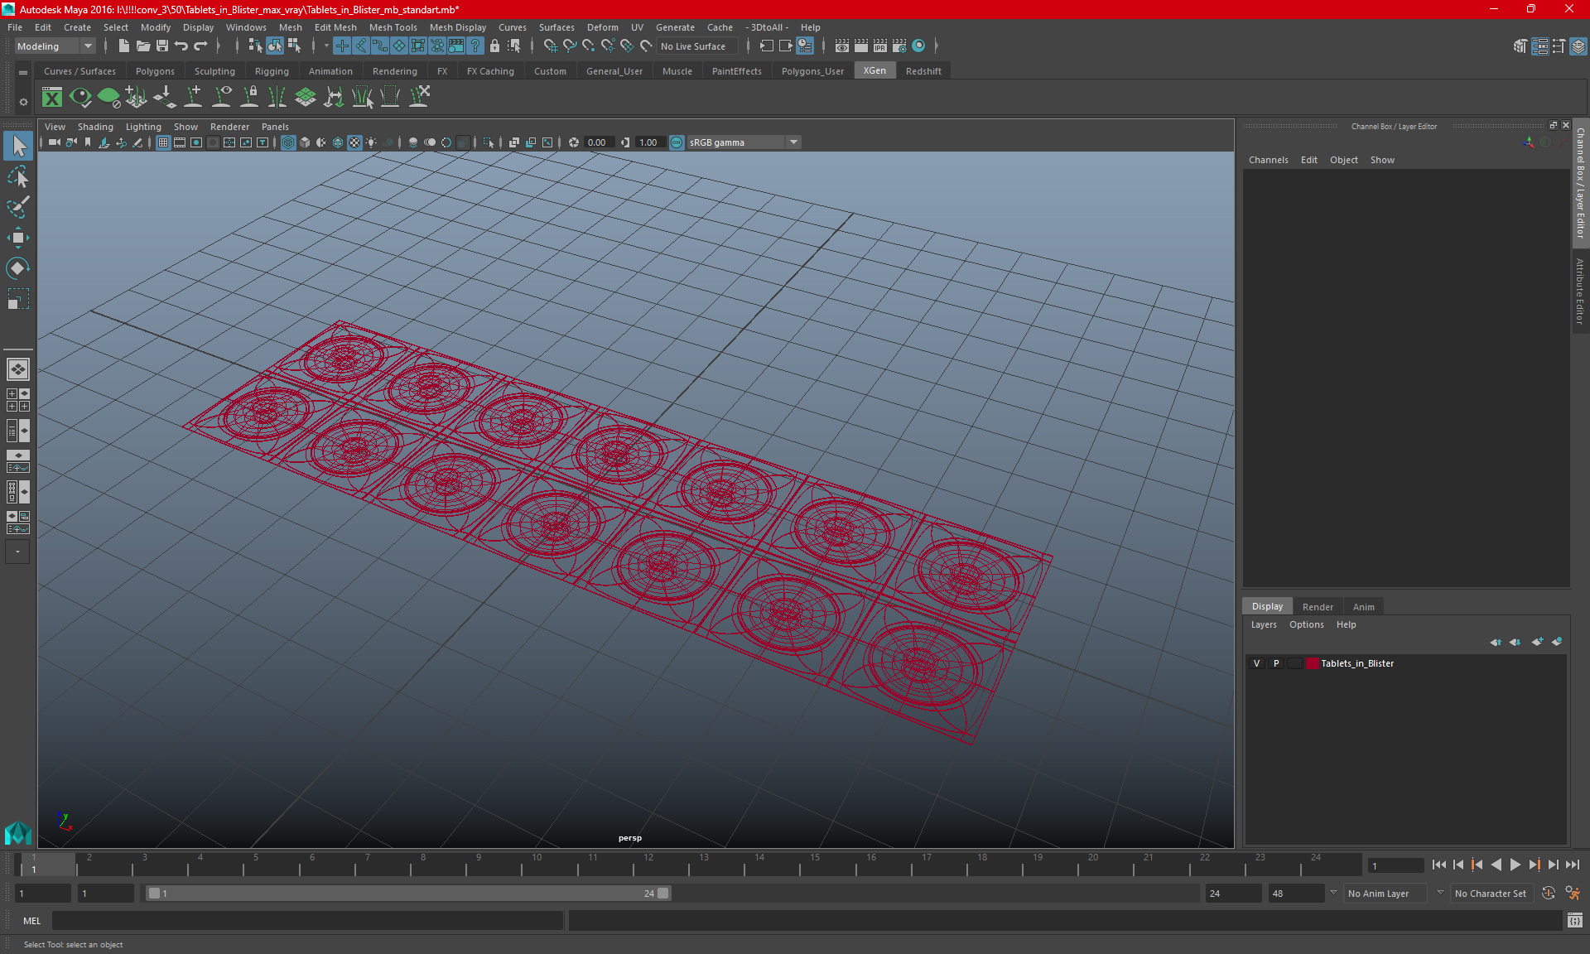Open the No Live Surface field
This screenshot has height=954, width=1590.
tap(696, 46)
